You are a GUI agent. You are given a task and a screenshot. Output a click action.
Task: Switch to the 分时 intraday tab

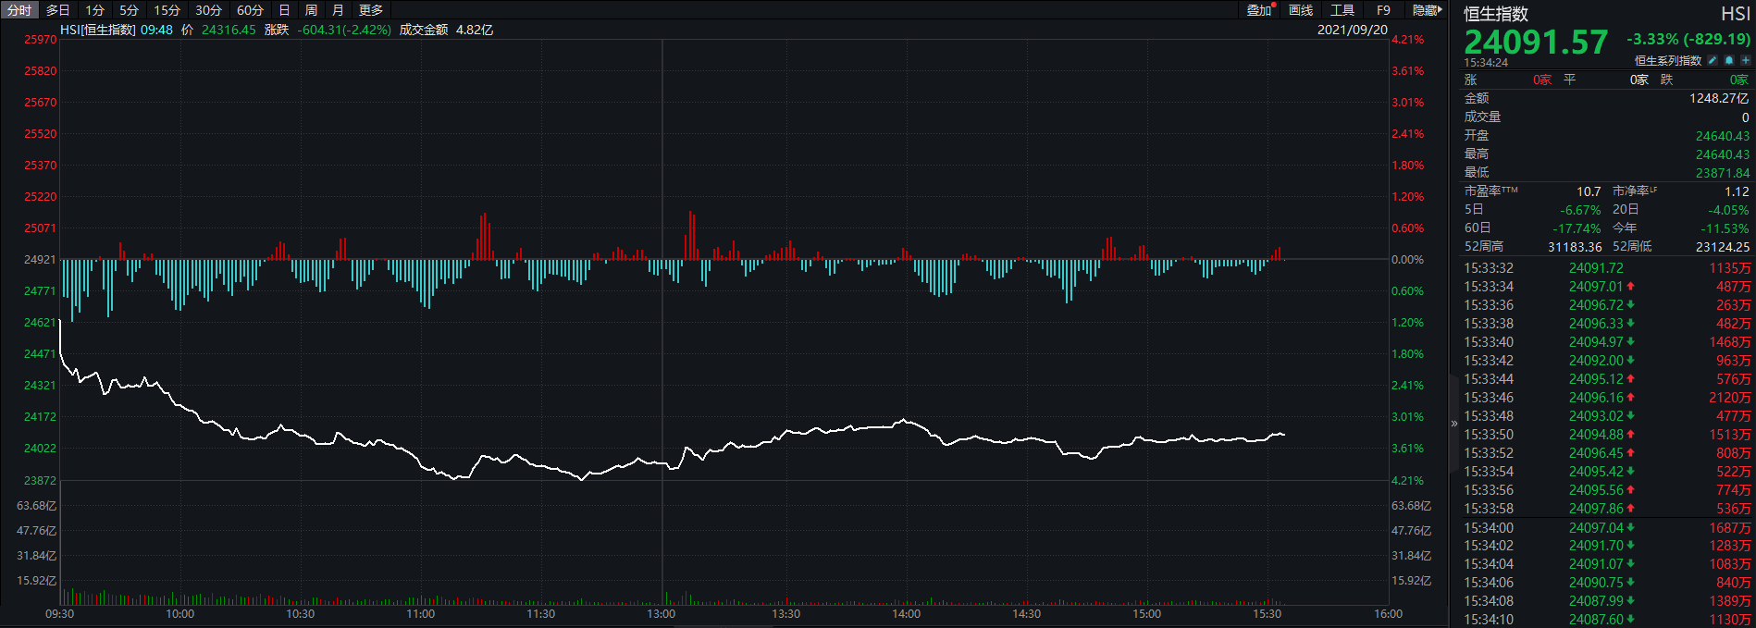(19, 10)
